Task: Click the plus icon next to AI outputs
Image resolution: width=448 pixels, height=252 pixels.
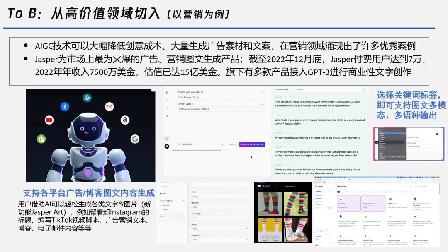Action: pyautogui.click(x=183, y=201)
